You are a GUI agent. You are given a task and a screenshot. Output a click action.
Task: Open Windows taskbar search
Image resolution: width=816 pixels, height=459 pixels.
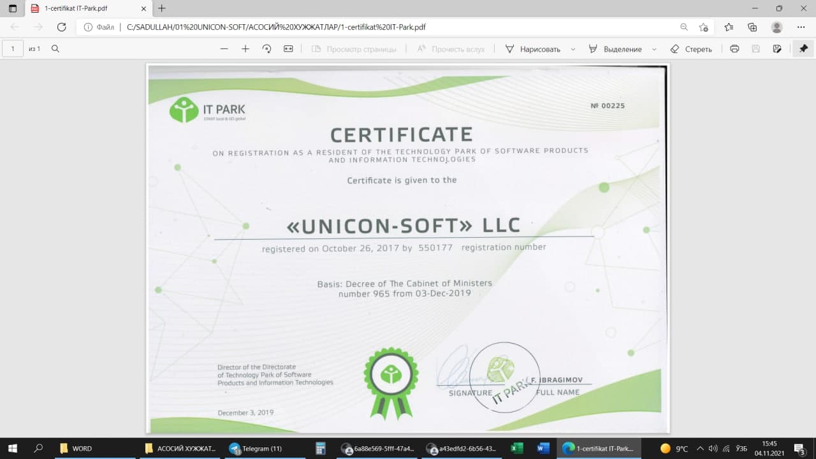click(38, 448)
